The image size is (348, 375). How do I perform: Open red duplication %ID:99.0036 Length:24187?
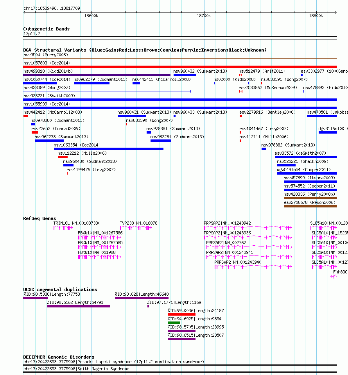coord(182,314)
